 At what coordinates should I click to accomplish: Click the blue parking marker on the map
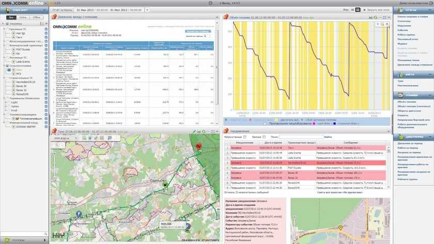pos(79,213)
